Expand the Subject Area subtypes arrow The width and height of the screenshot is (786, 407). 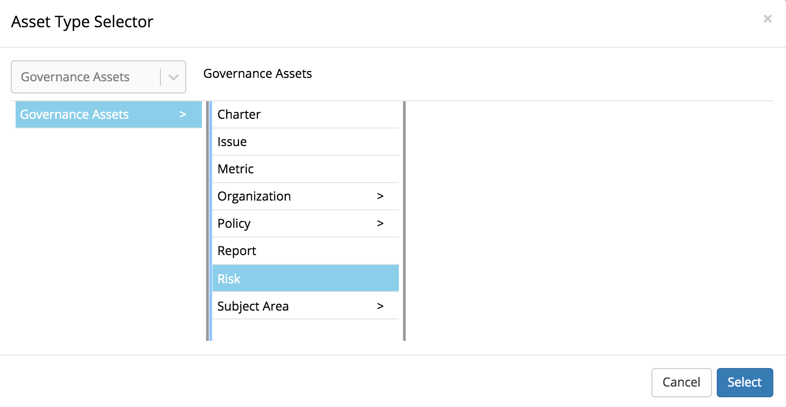point(380,306)
